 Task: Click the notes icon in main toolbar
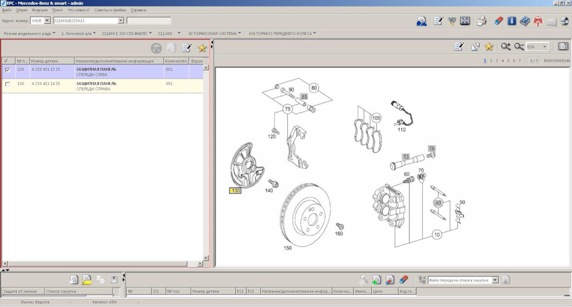pos(438,21)
